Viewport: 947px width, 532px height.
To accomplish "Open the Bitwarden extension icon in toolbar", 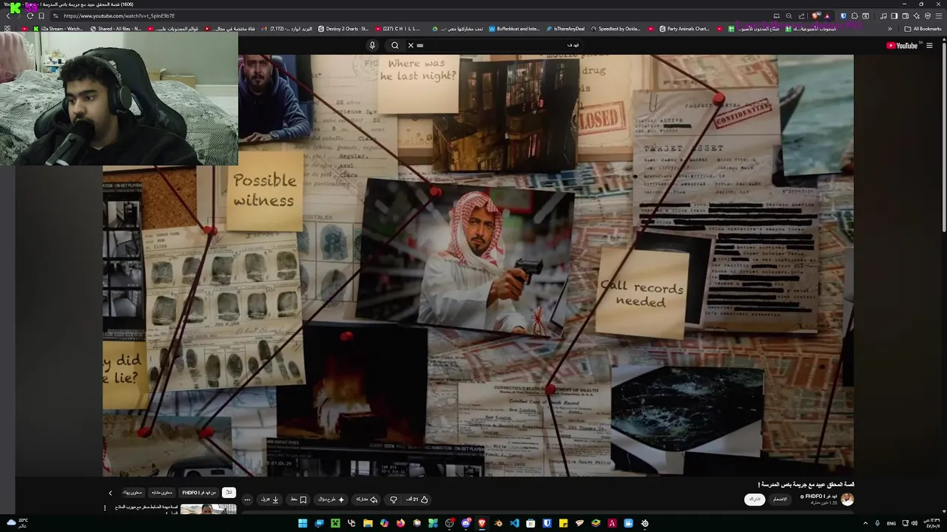I will pos(843,16).
